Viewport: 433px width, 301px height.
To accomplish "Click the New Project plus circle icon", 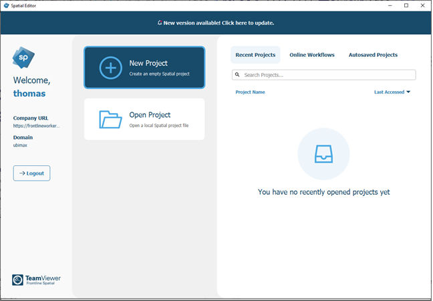I will pos(110,68).
